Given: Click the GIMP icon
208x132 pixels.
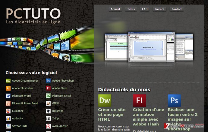Looking at the screenshot, I should point(48,103).
